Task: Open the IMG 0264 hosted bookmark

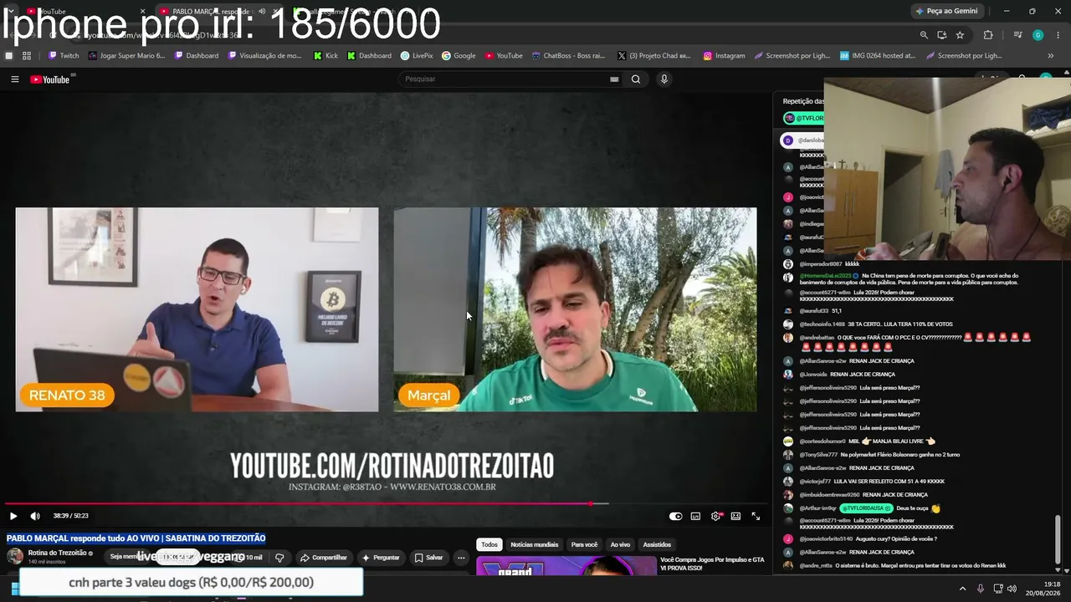Action: [879, 56]
